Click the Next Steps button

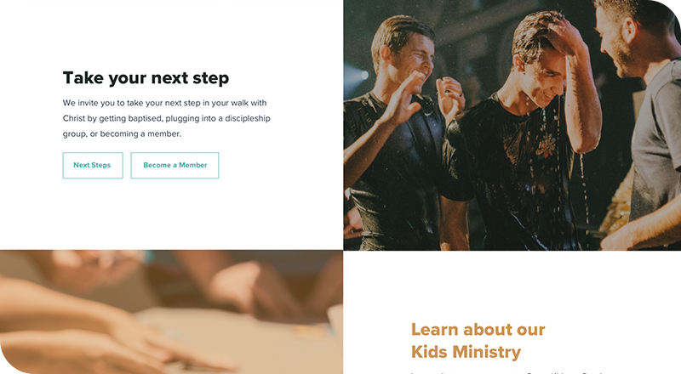[93, 165]
